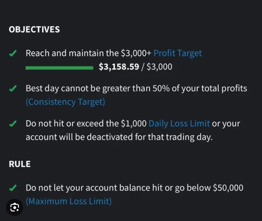Select the RULE section heading
The image size is (262, 221).
pyautogui.click(x=20, y=164)
